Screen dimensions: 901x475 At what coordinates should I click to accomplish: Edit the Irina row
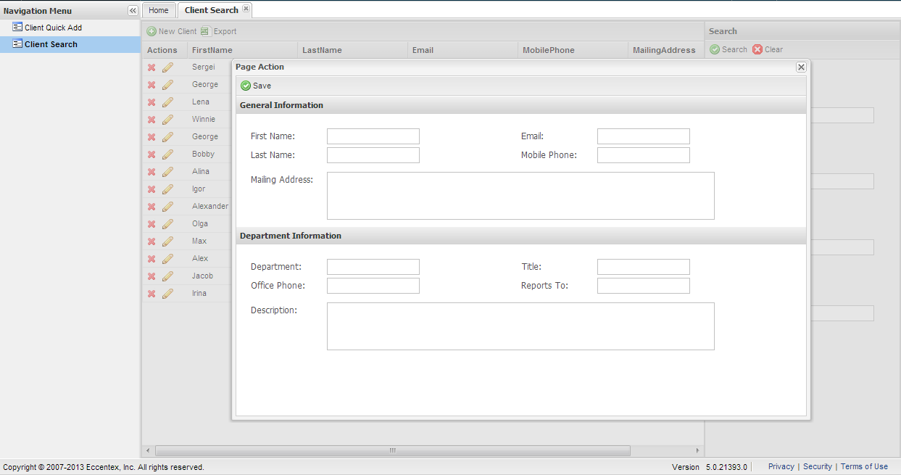167,294
